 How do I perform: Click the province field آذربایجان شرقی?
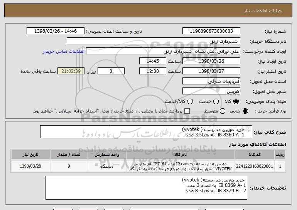211,81
